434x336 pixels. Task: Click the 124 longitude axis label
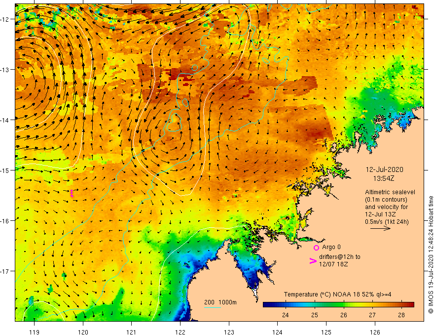click(x=277, y=333)
